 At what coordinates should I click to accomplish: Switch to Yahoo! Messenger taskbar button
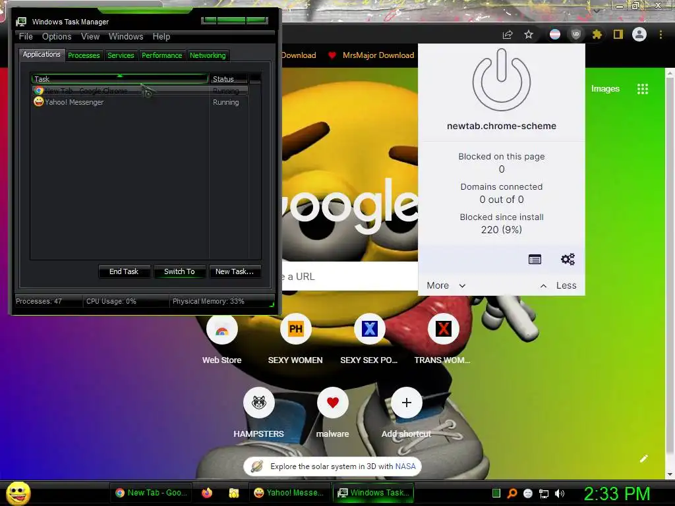289,493
